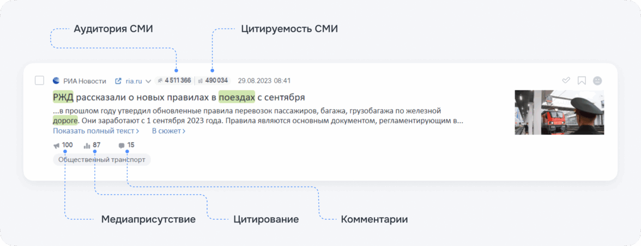Go to В сюжет storyline link
This screenshot has width=641, height=246.
click(168, 131)
